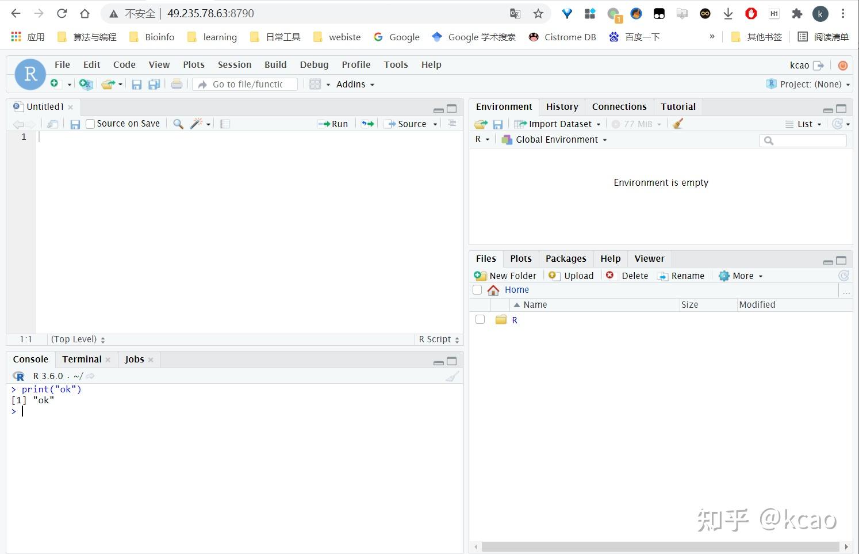
Task: Open the Project: (None) dropdown
Action: [808, 84]
